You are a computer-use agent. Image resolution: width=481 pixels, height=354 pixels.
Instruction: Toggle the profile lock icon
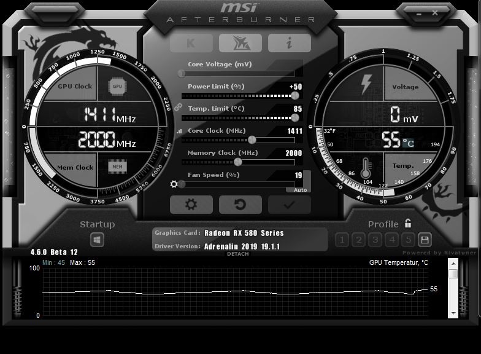pyautogui.click(x=407, y=223)
